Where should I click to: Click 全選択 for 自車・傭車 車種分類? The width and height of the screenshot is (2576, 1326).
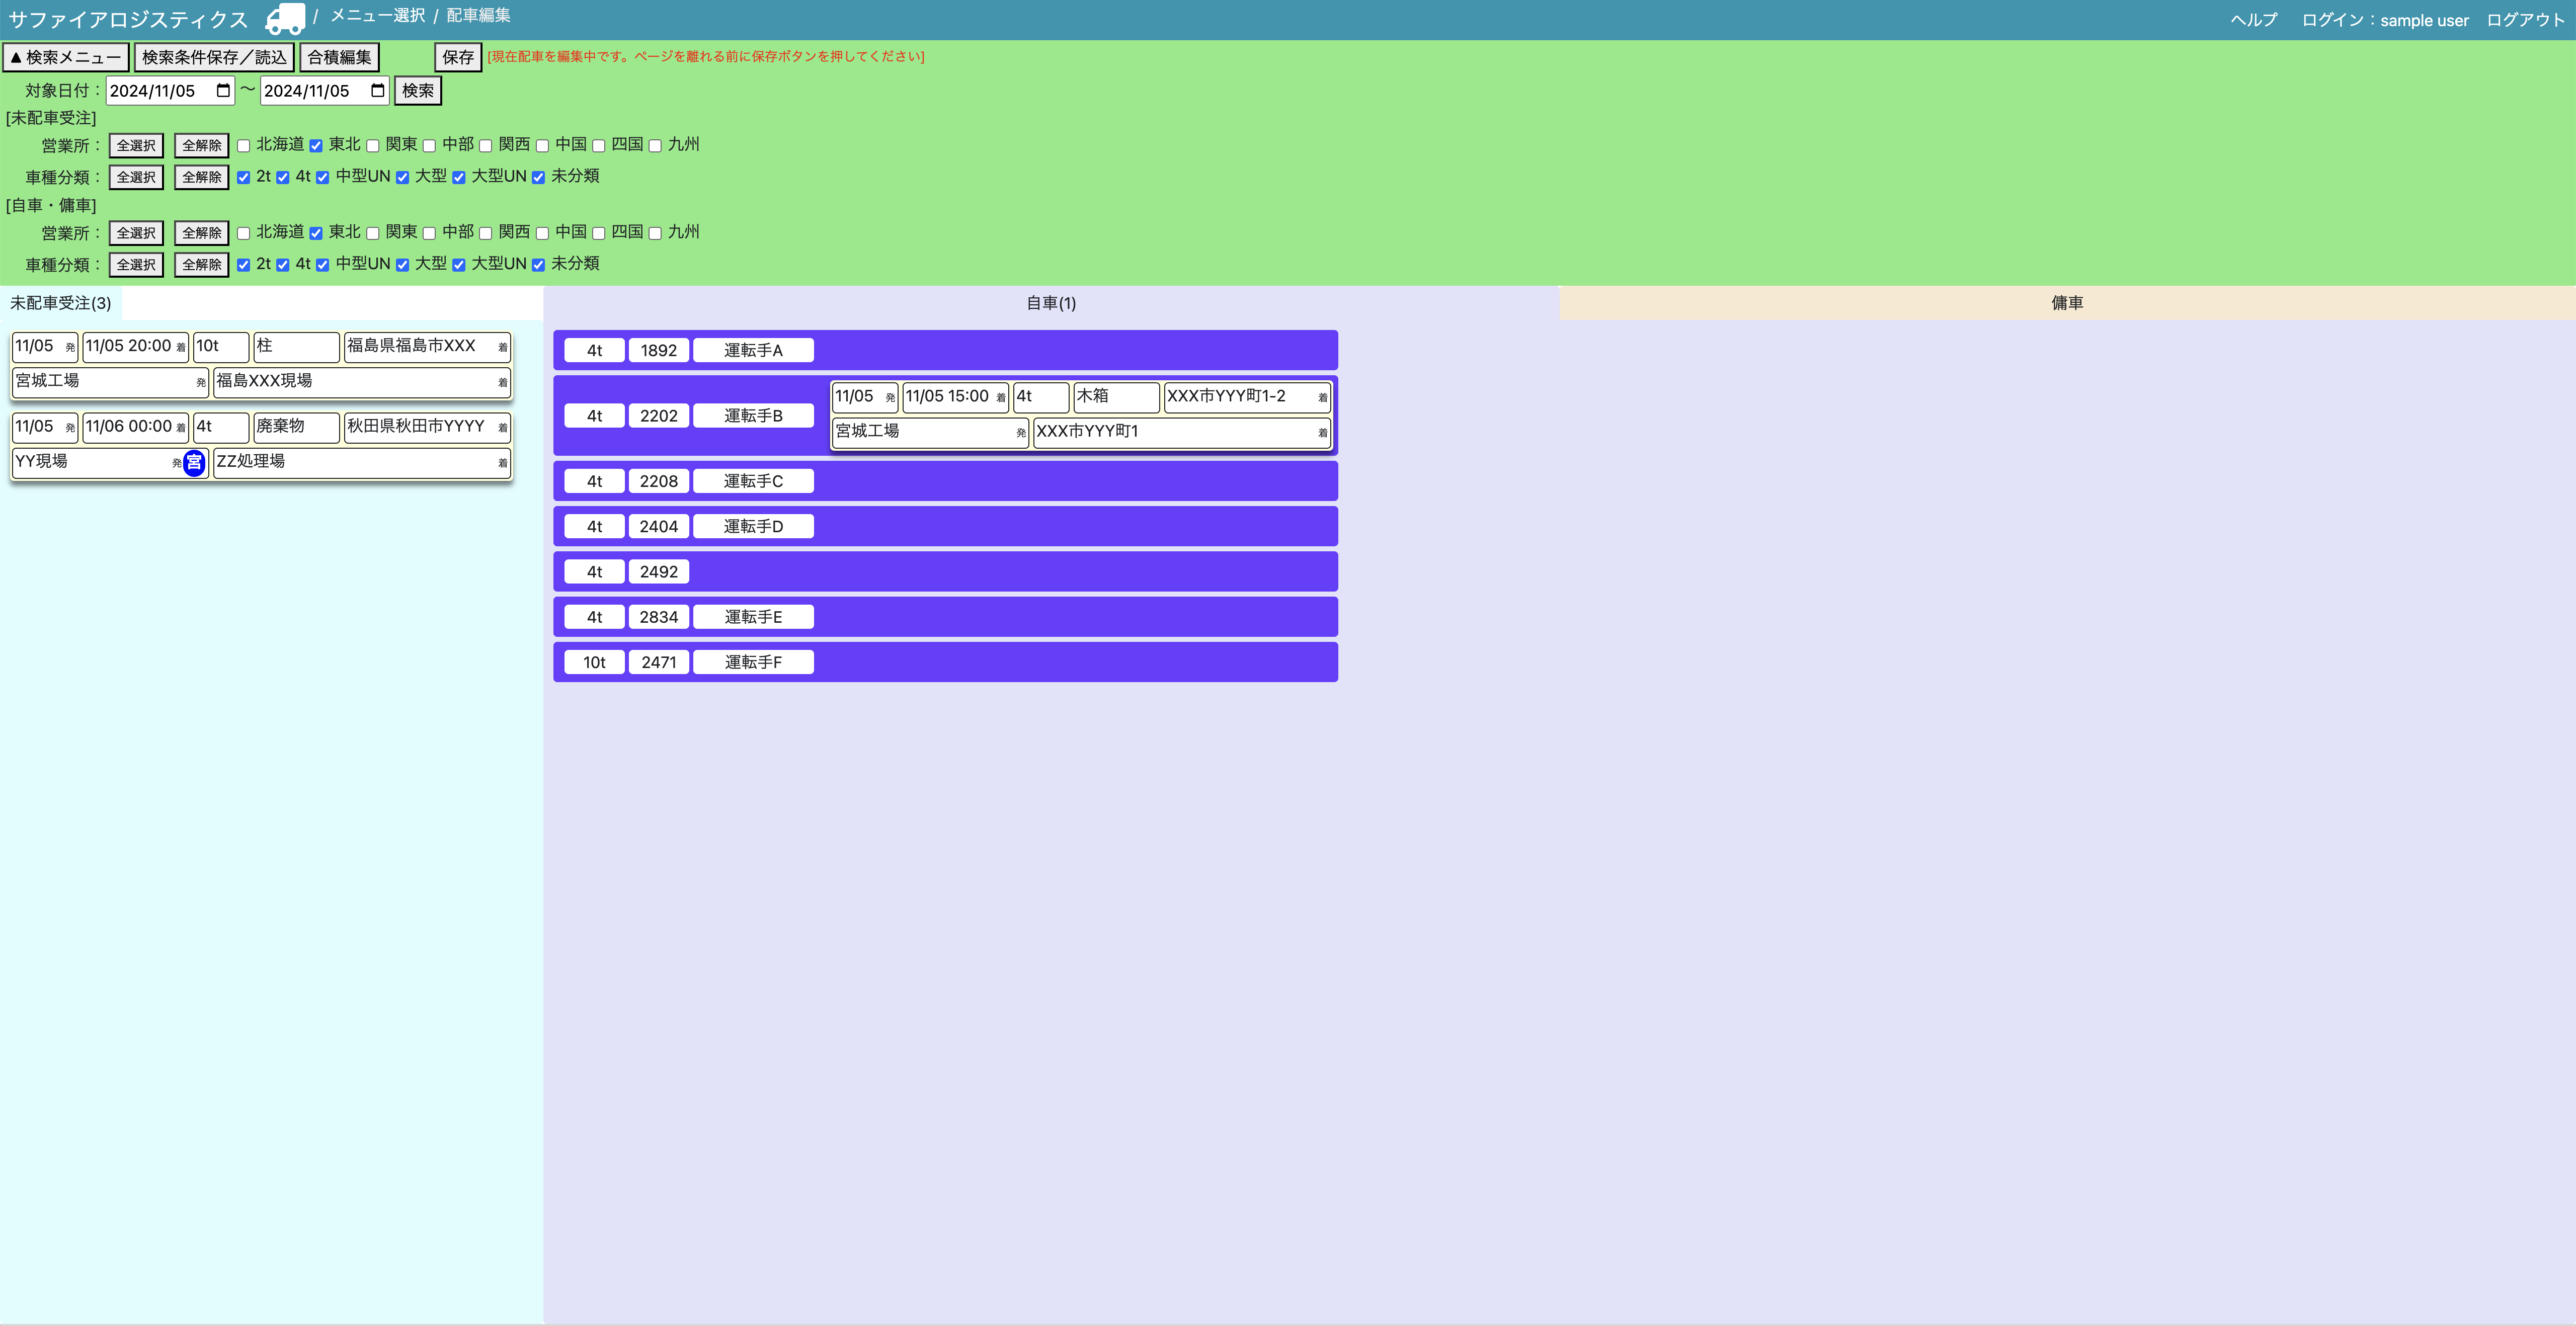[136, 265]
